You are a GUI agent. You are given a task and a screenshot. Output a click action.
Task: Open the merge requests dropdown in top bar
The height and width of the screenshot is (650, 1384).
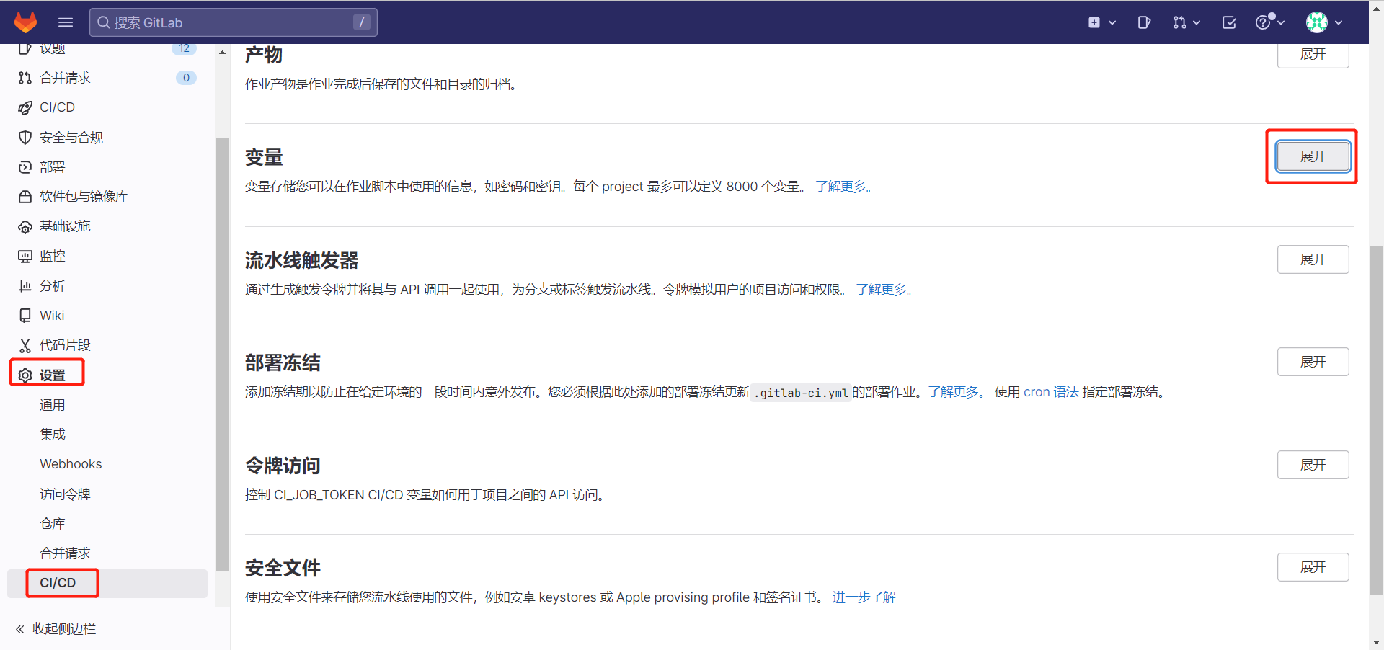pyautogui.click(x=1186, y=22)
